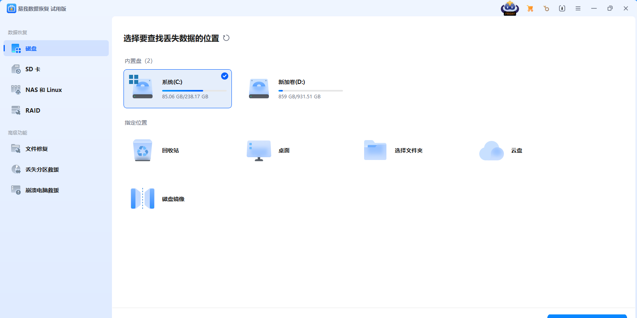Click the 易我数据恢复 试用版 title text

[x=42, y=9]
